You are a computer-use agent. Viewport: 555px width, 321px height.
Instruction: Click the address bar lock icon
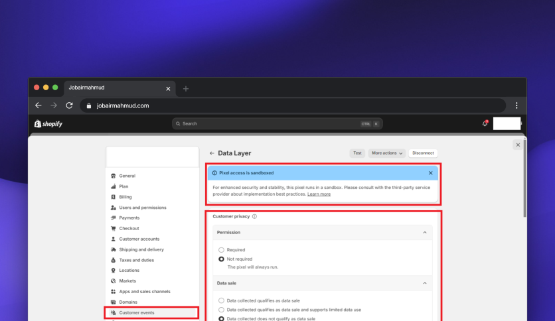[89, 105]
